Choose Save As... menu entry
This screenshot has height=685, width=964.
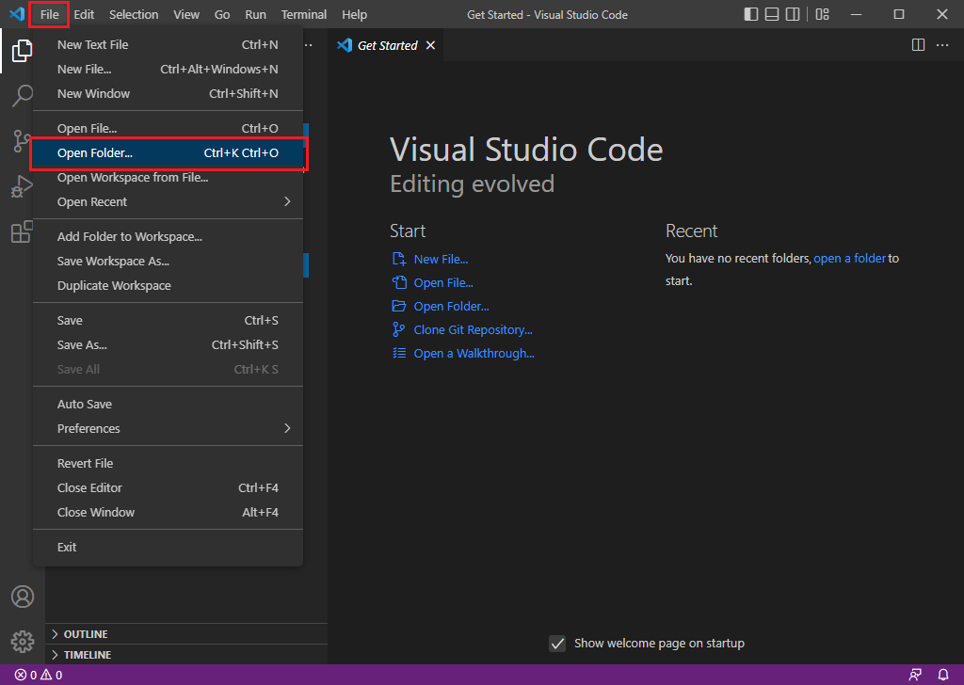click(x=168, y=344)
